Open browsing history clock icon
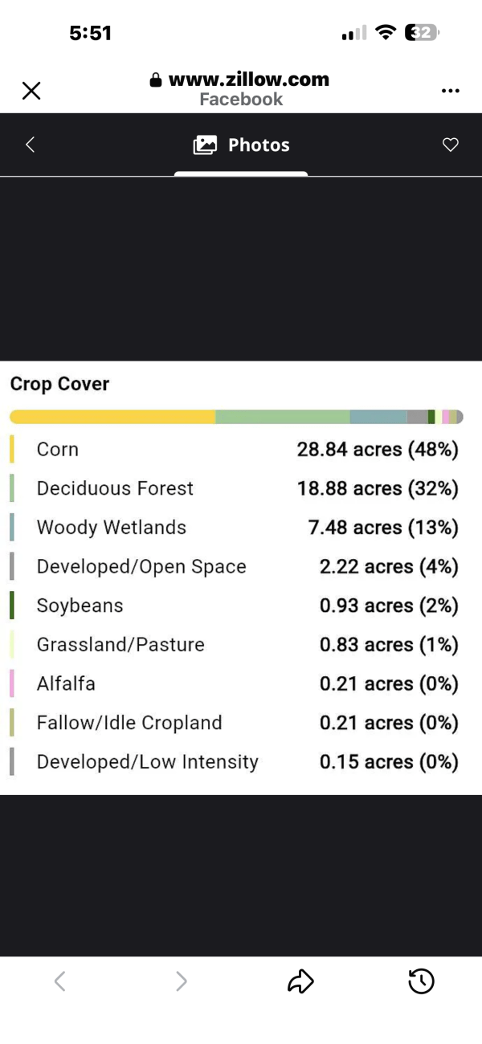The height and width of the screenshot is (1044, 482). 421,981
